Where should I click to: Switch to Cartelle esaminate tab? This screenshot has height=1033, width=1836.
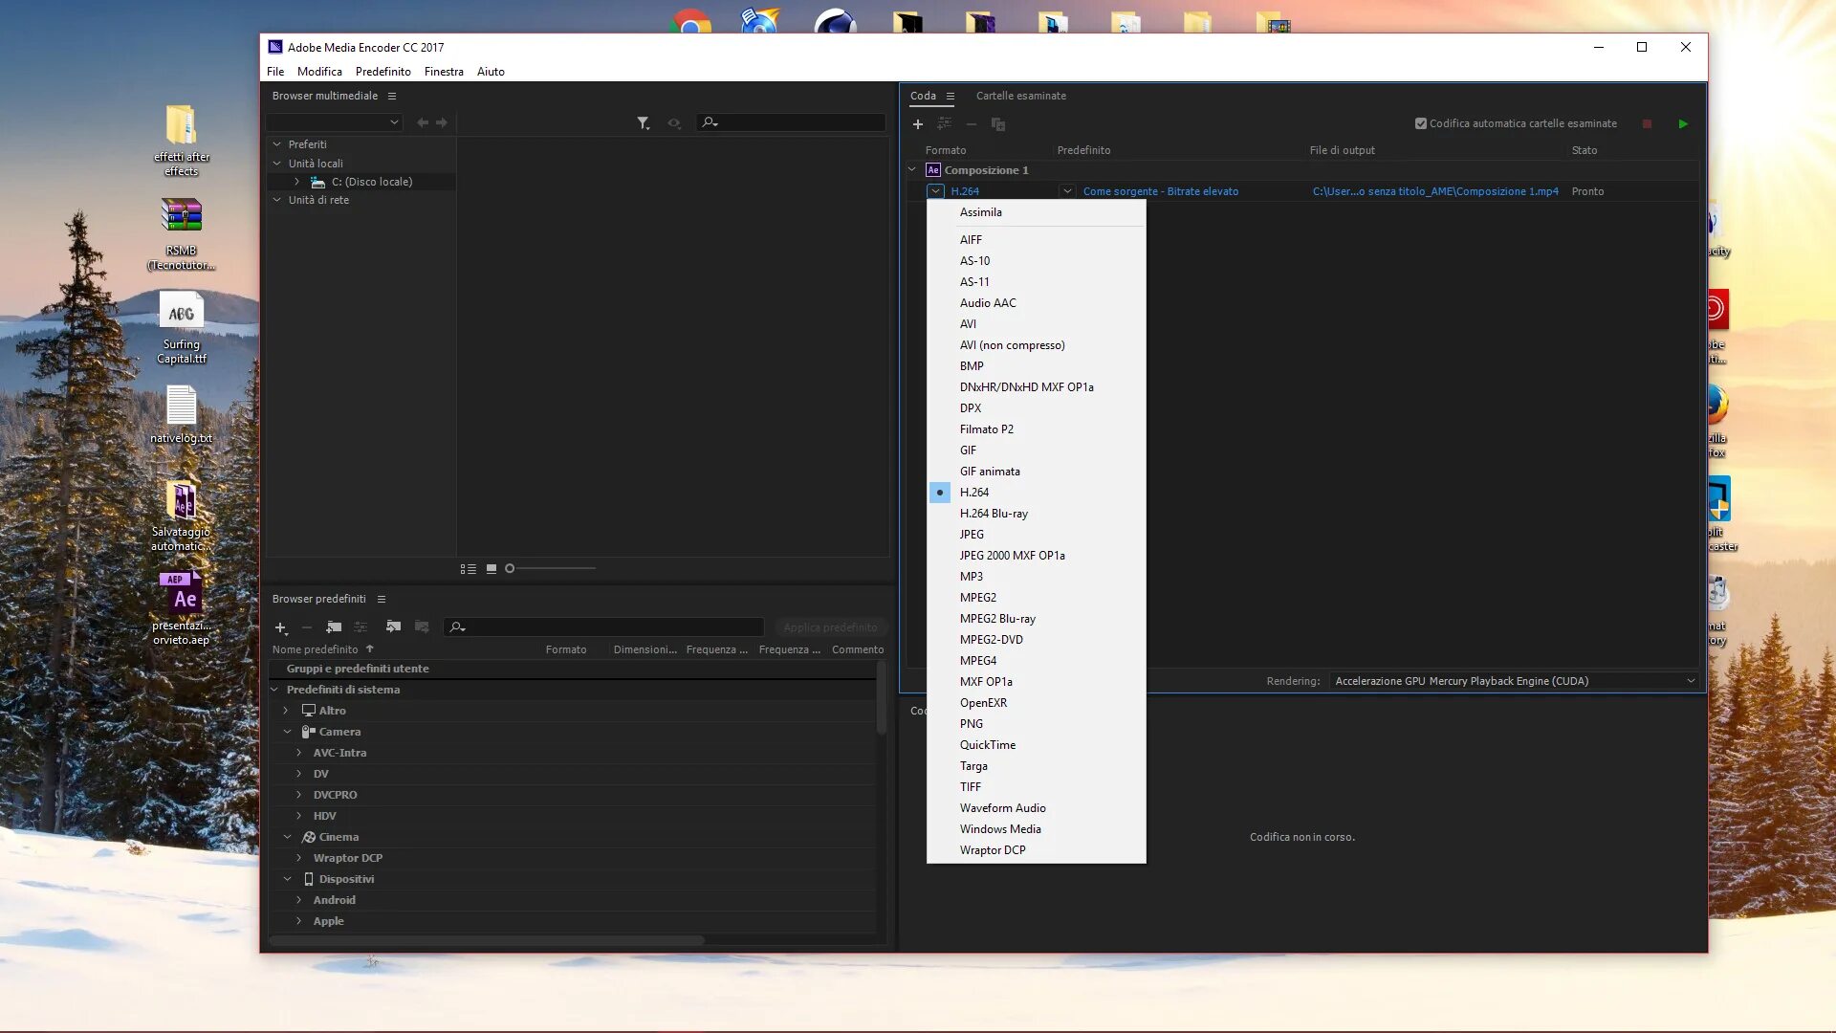pos(1020,96)
